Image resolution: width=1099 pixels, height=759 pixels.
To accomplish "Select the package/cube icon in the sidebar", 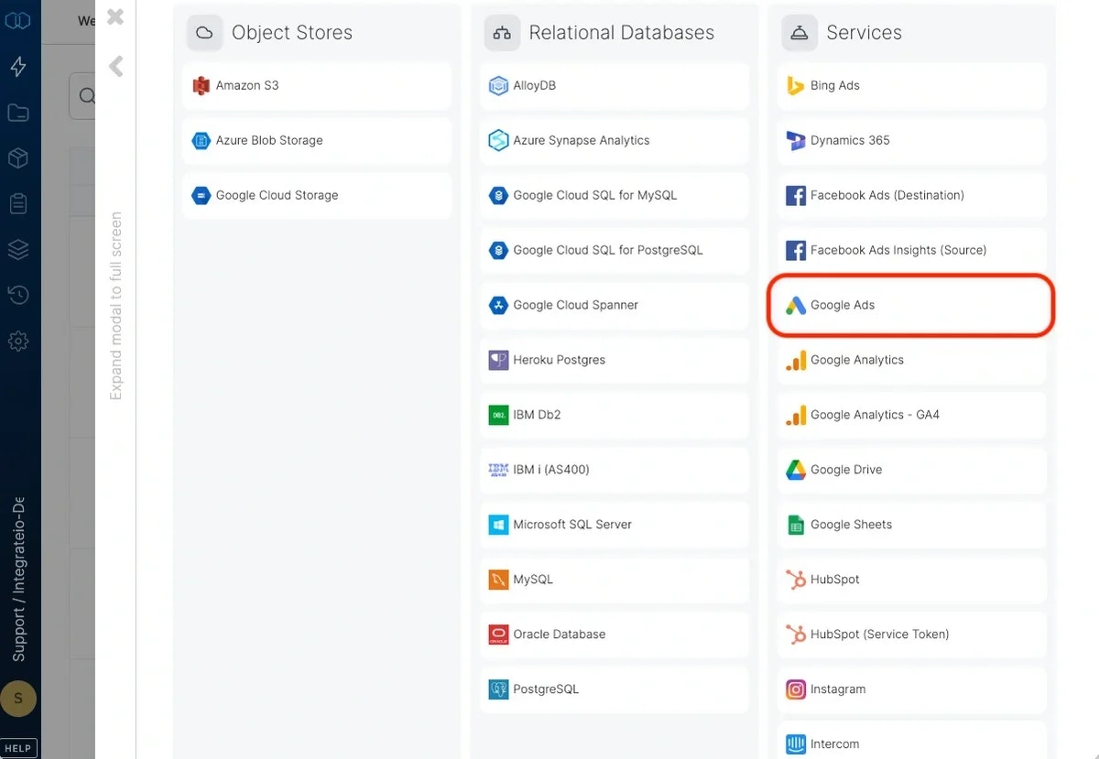I will click(x=18, y=157).
